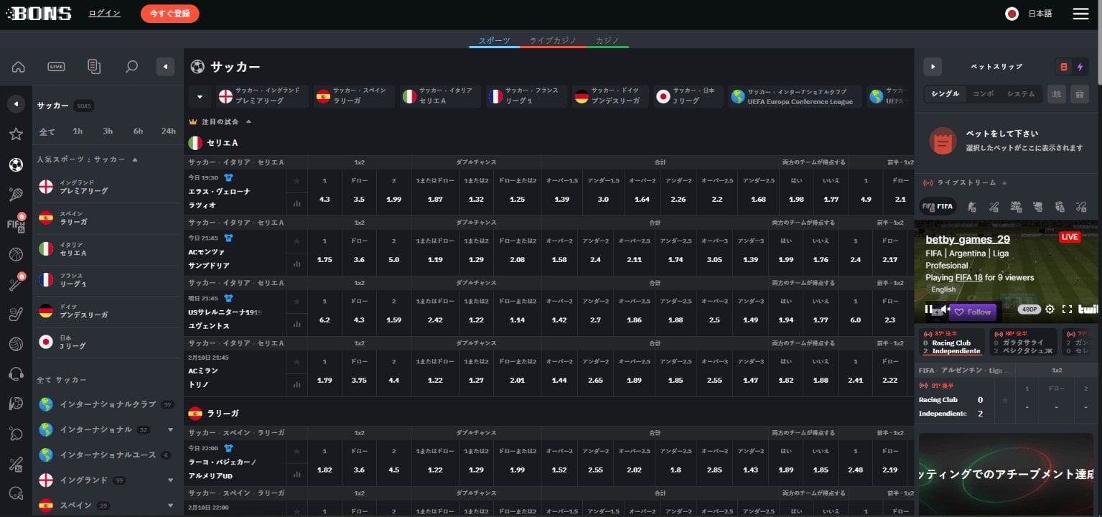Image resolution: width=1102 pixels, height=517 pixels.
Task: Open stream settings gear icon
Action: (1050, 309)
